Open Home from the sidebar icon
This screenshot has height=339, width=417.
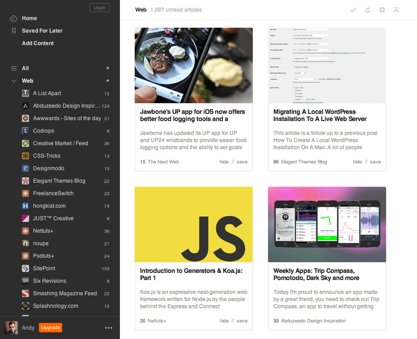(13, 18)
